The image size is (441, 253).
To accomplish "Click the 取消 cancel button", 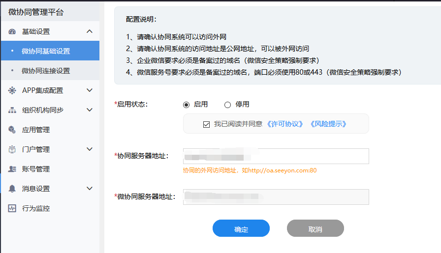I will (x=315, y=228).
